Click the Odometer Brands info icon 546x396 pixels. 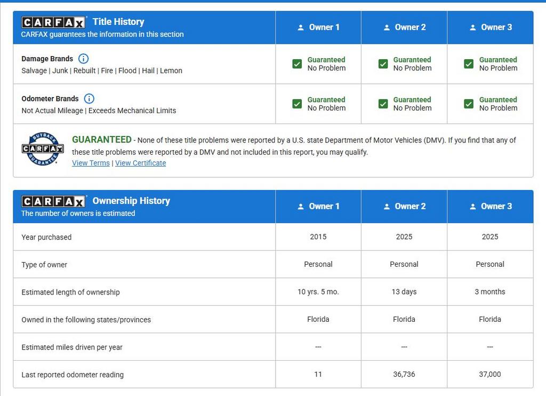pos(90,99)
